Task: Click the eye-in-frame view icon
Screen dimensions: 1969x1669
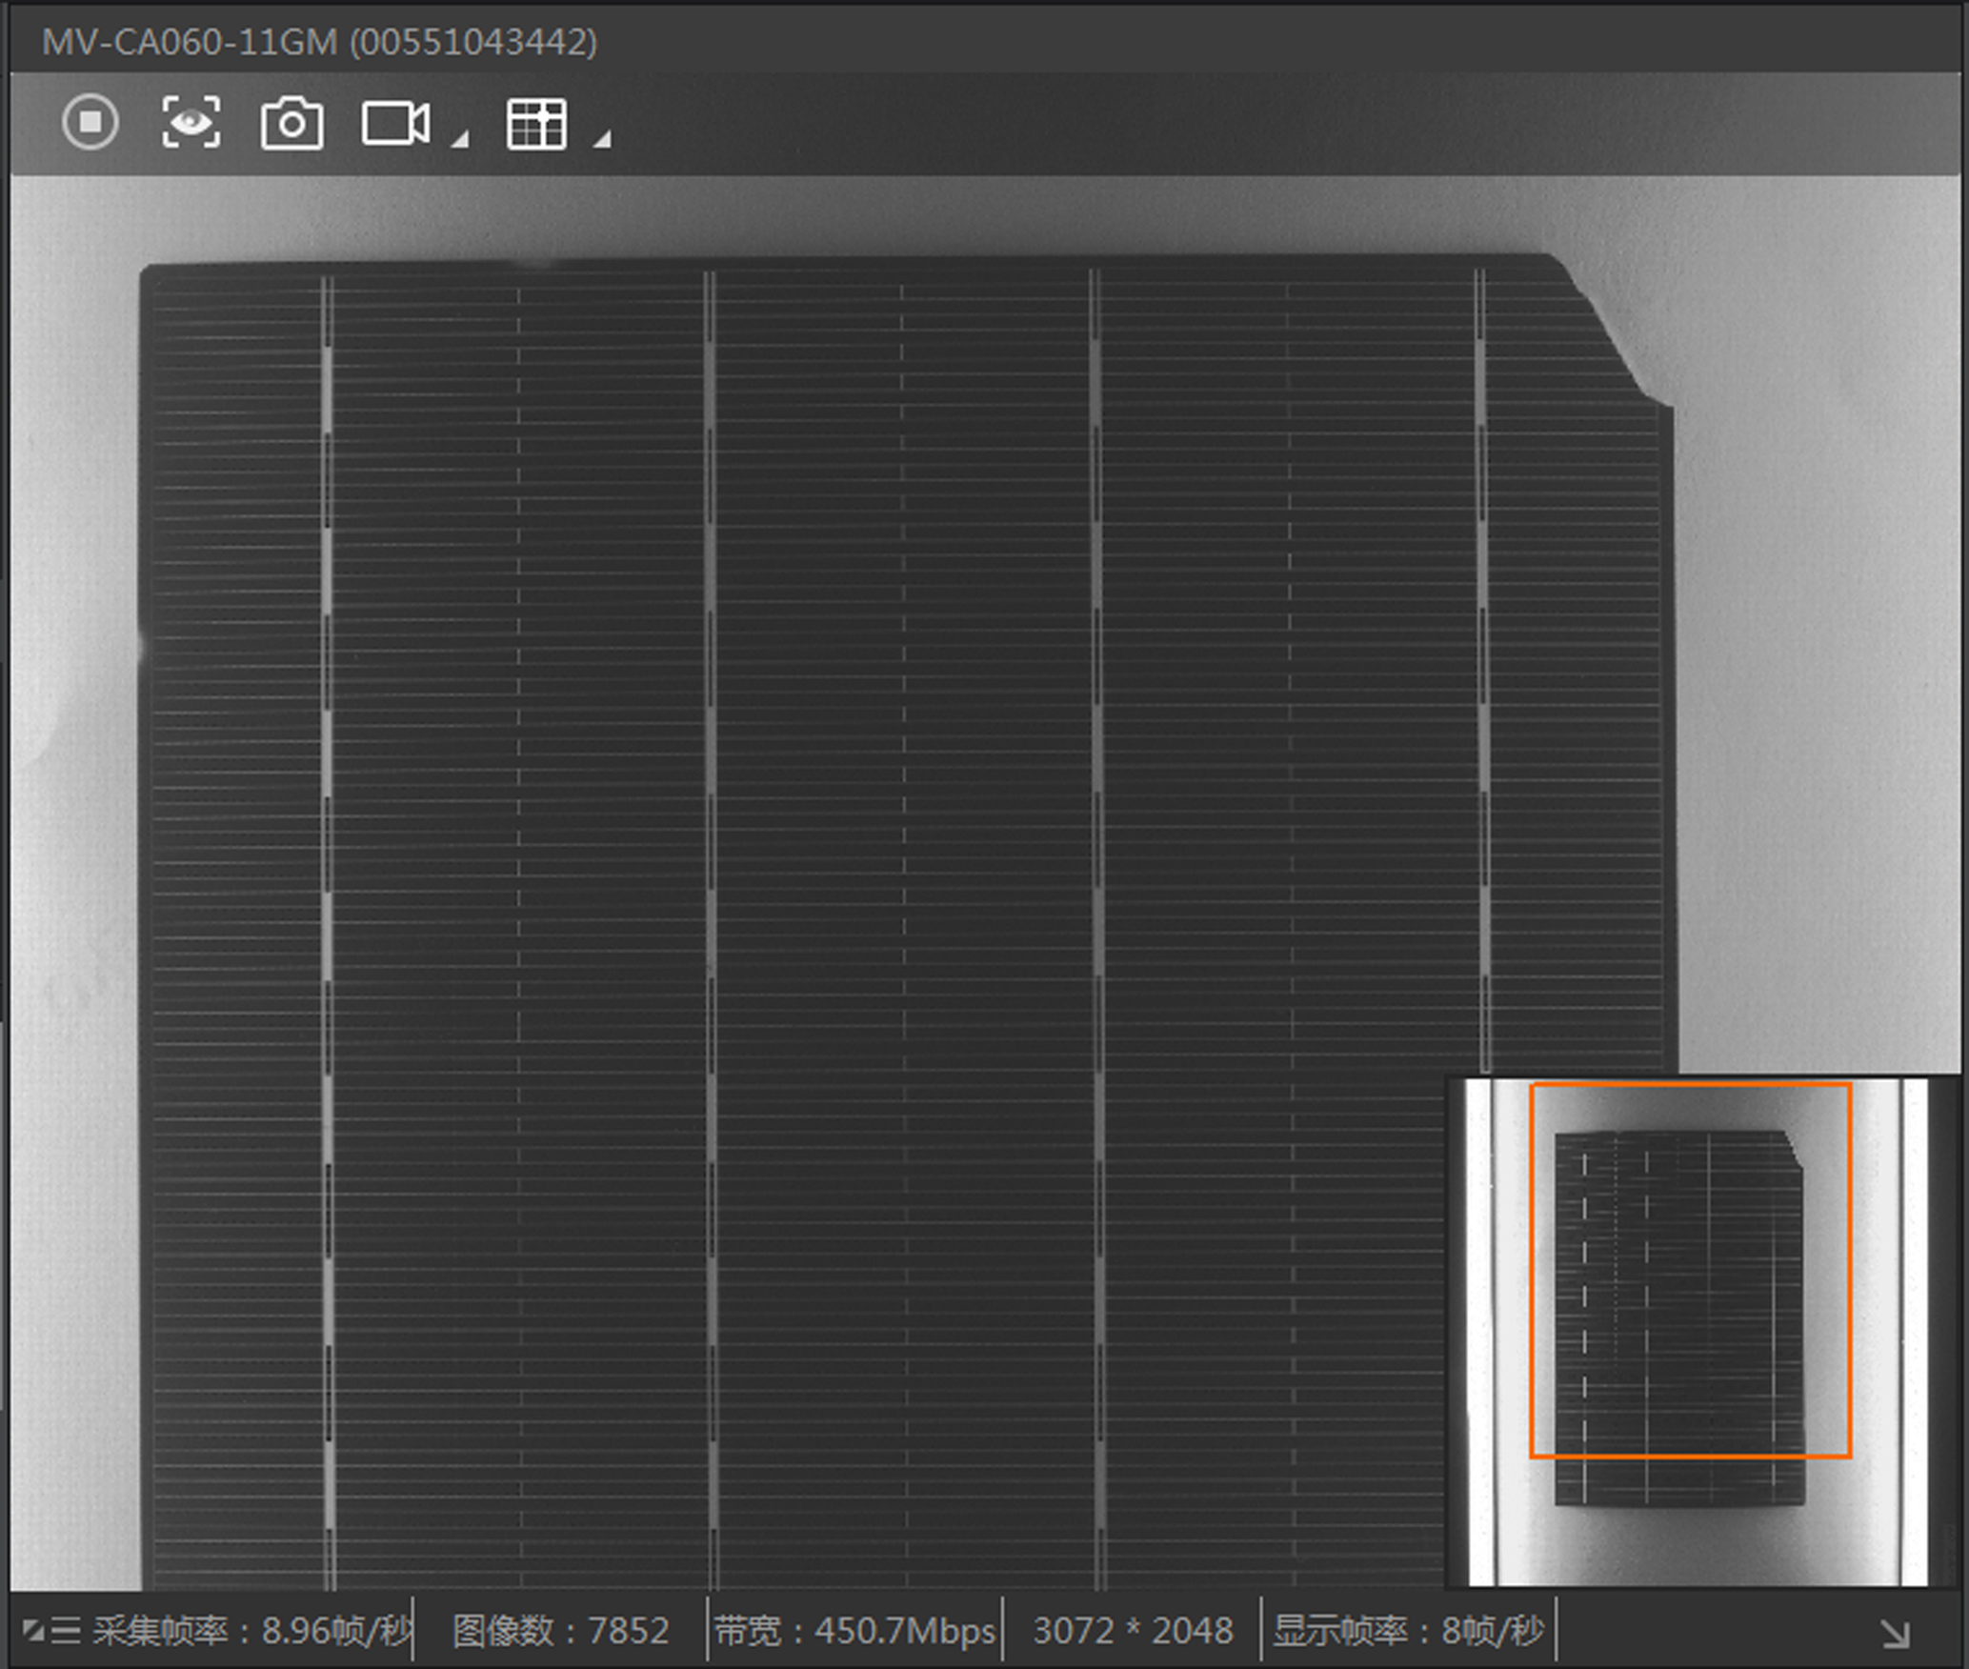Action: pos(191,123)
